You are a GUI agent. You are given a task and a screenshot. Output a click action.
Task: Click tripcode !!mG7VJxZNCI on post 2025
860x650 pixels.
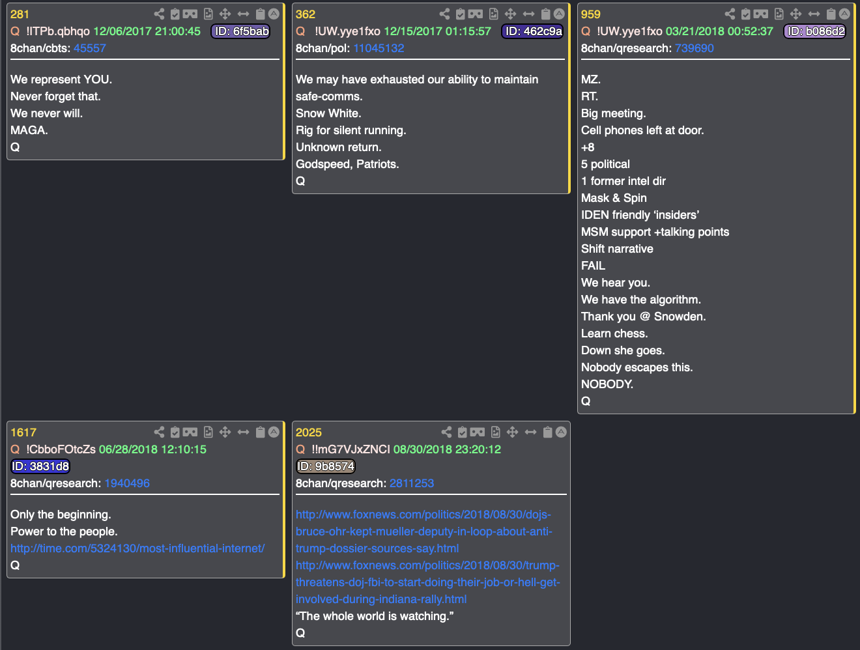351,449
